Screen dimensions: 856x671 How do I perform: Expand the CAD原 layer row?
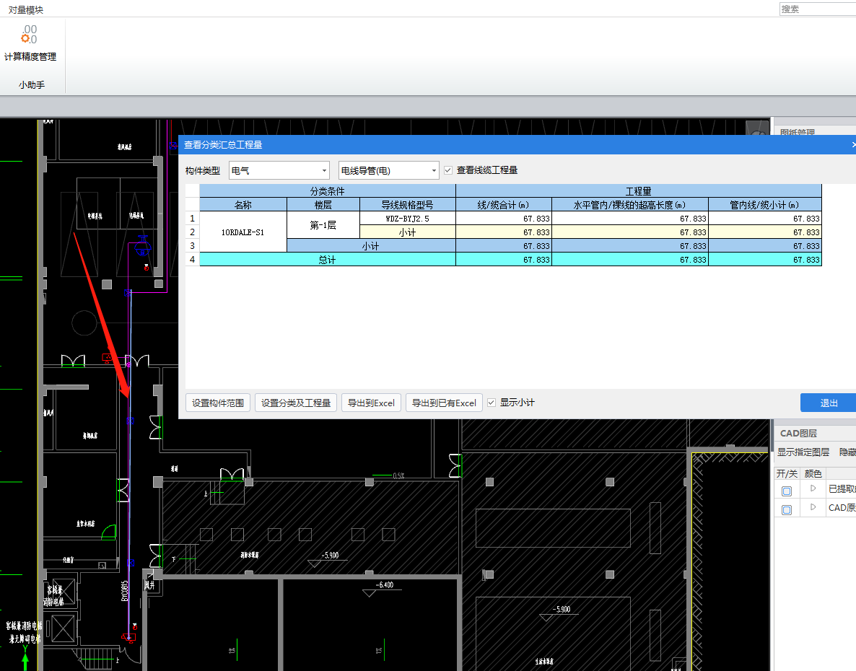click(813, 506)
